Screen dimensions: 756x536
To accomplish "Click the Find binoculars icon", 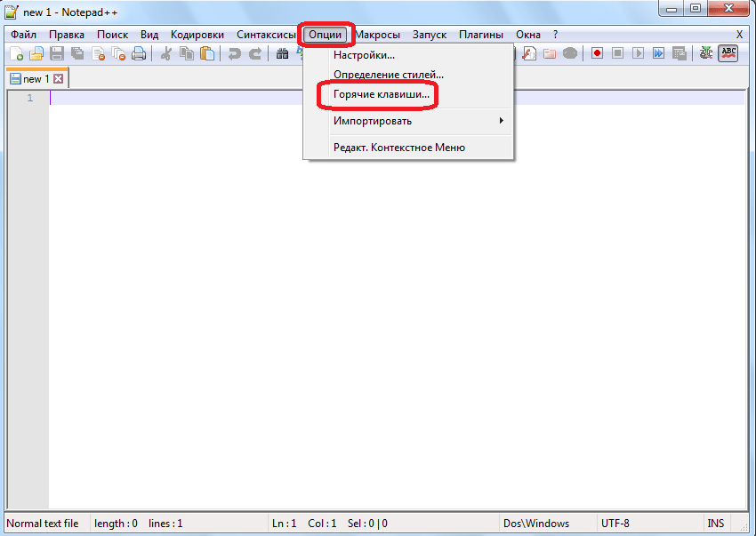I will click(282, 53).
